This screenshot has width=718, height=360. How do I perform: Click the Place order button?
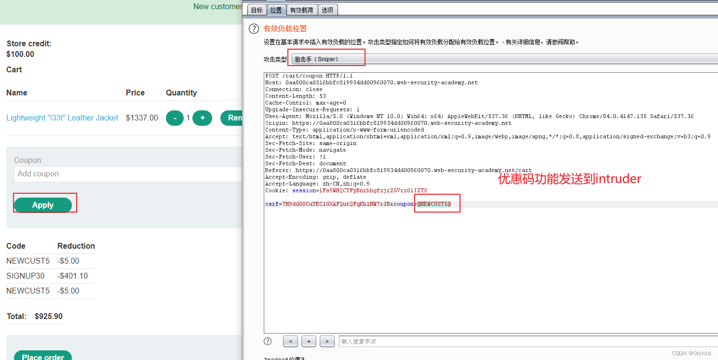tap(43, 355)
